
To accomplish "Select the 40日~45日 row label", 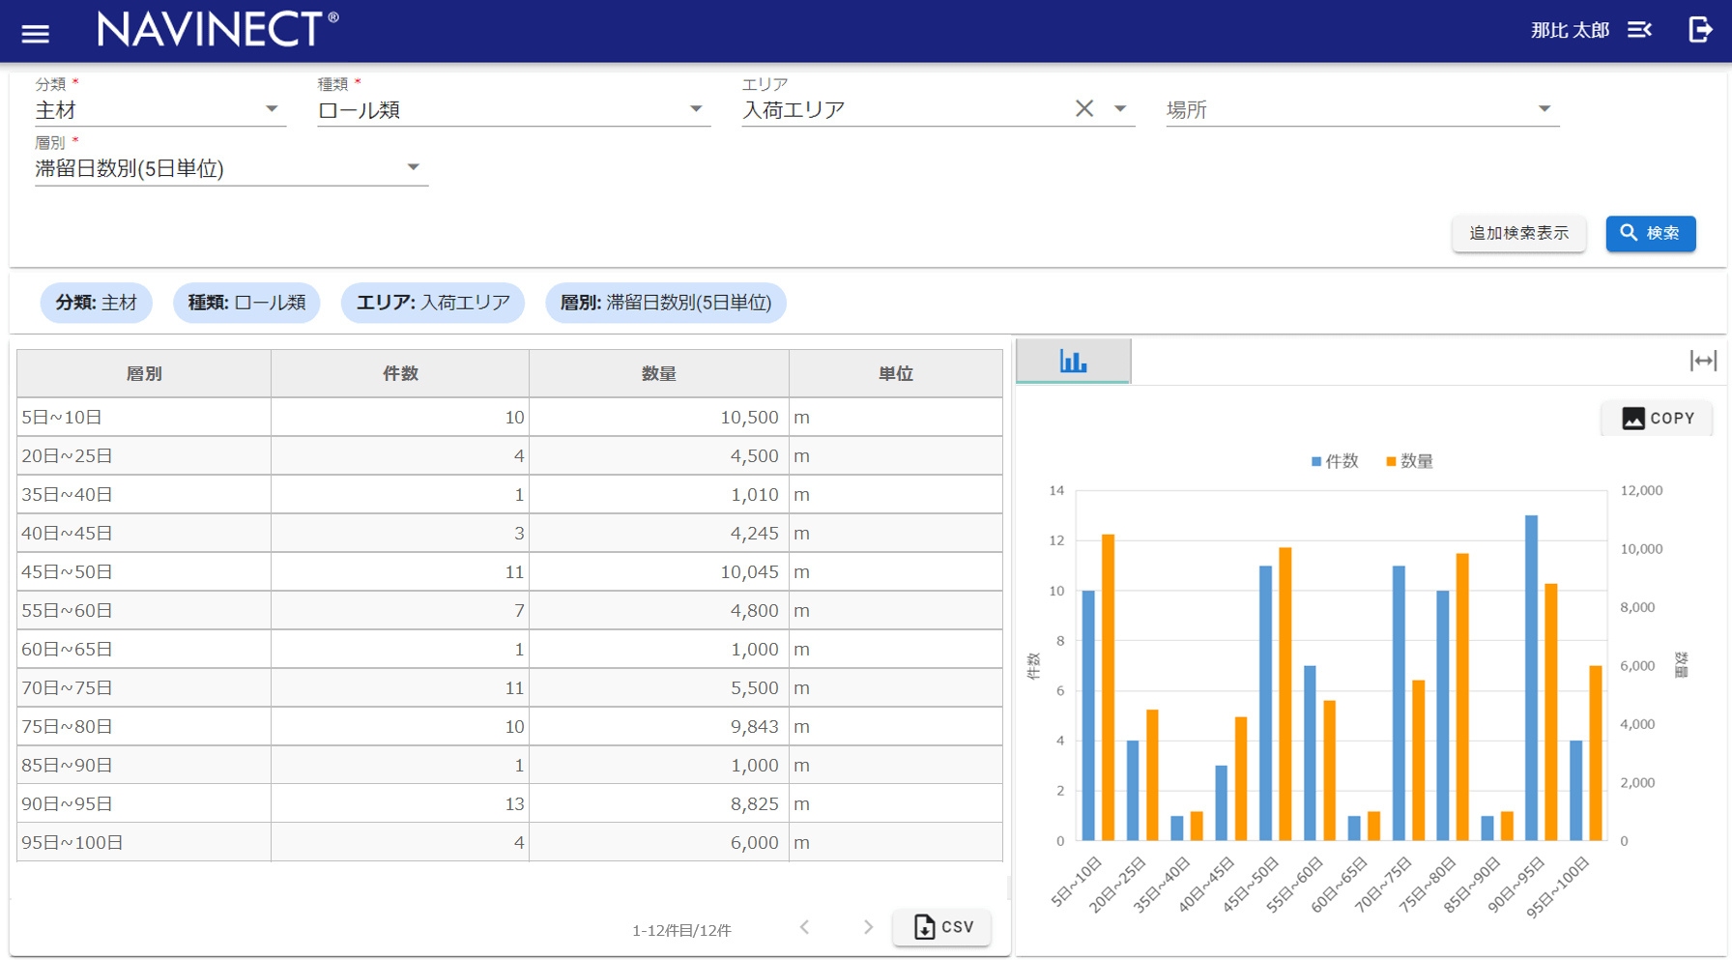I will click(x=67, y=534).
